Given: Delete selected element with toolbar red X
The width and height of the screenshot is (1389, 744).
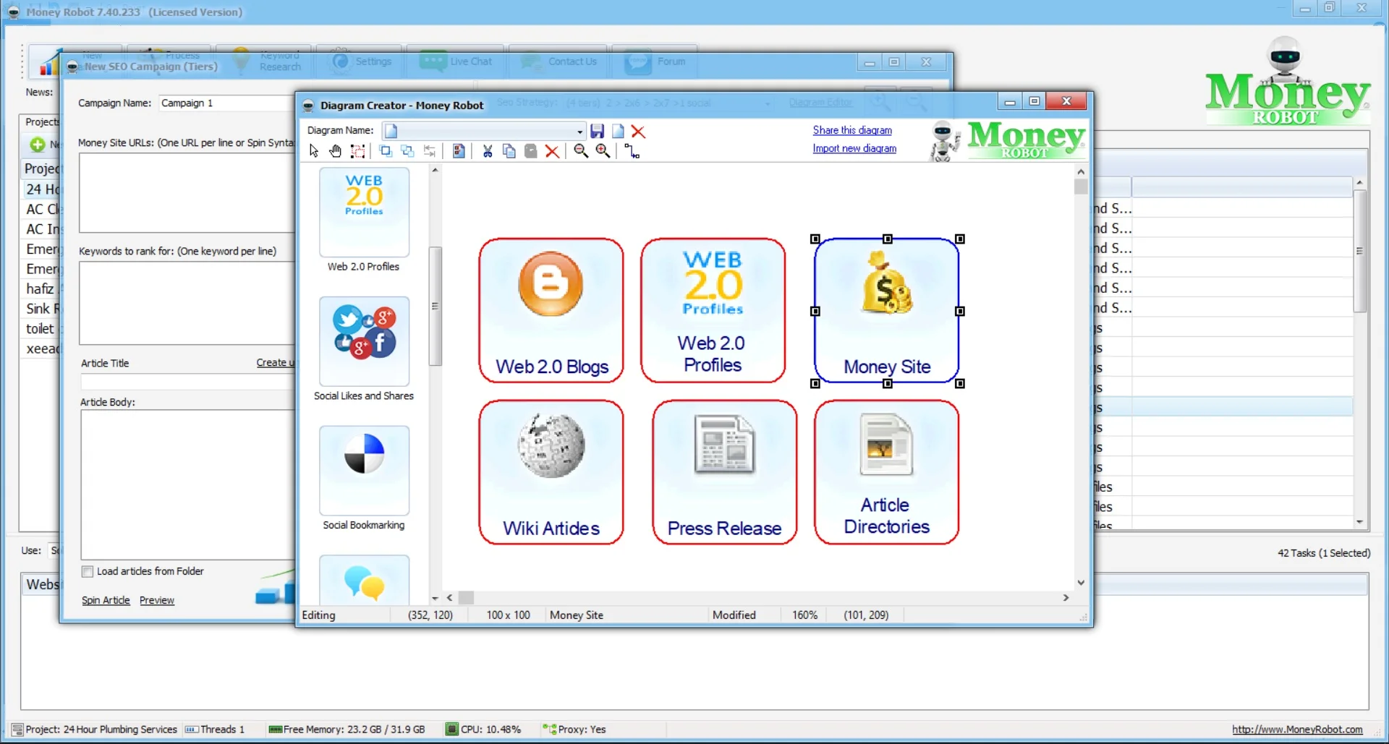Looking at the screenshot, I should coord(552,151).
